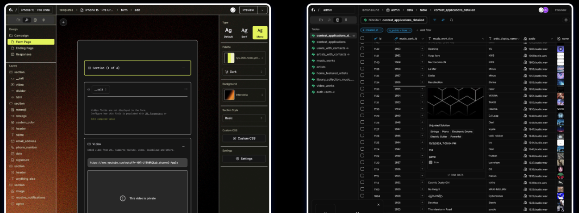The width and height of the screenshot is (579, 213).
Task: Check the row checkbox for id 1142
Action: point(362,49)
